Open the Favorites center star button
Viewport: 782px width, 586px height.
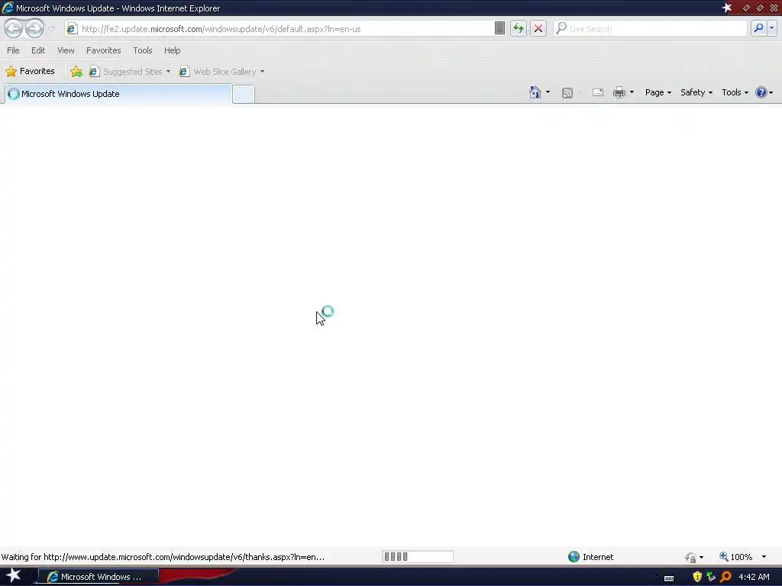coord(30,71)
